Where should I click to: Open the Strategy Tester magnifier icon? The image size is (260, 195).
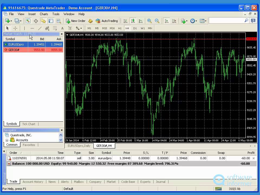[x=58, y=21]
